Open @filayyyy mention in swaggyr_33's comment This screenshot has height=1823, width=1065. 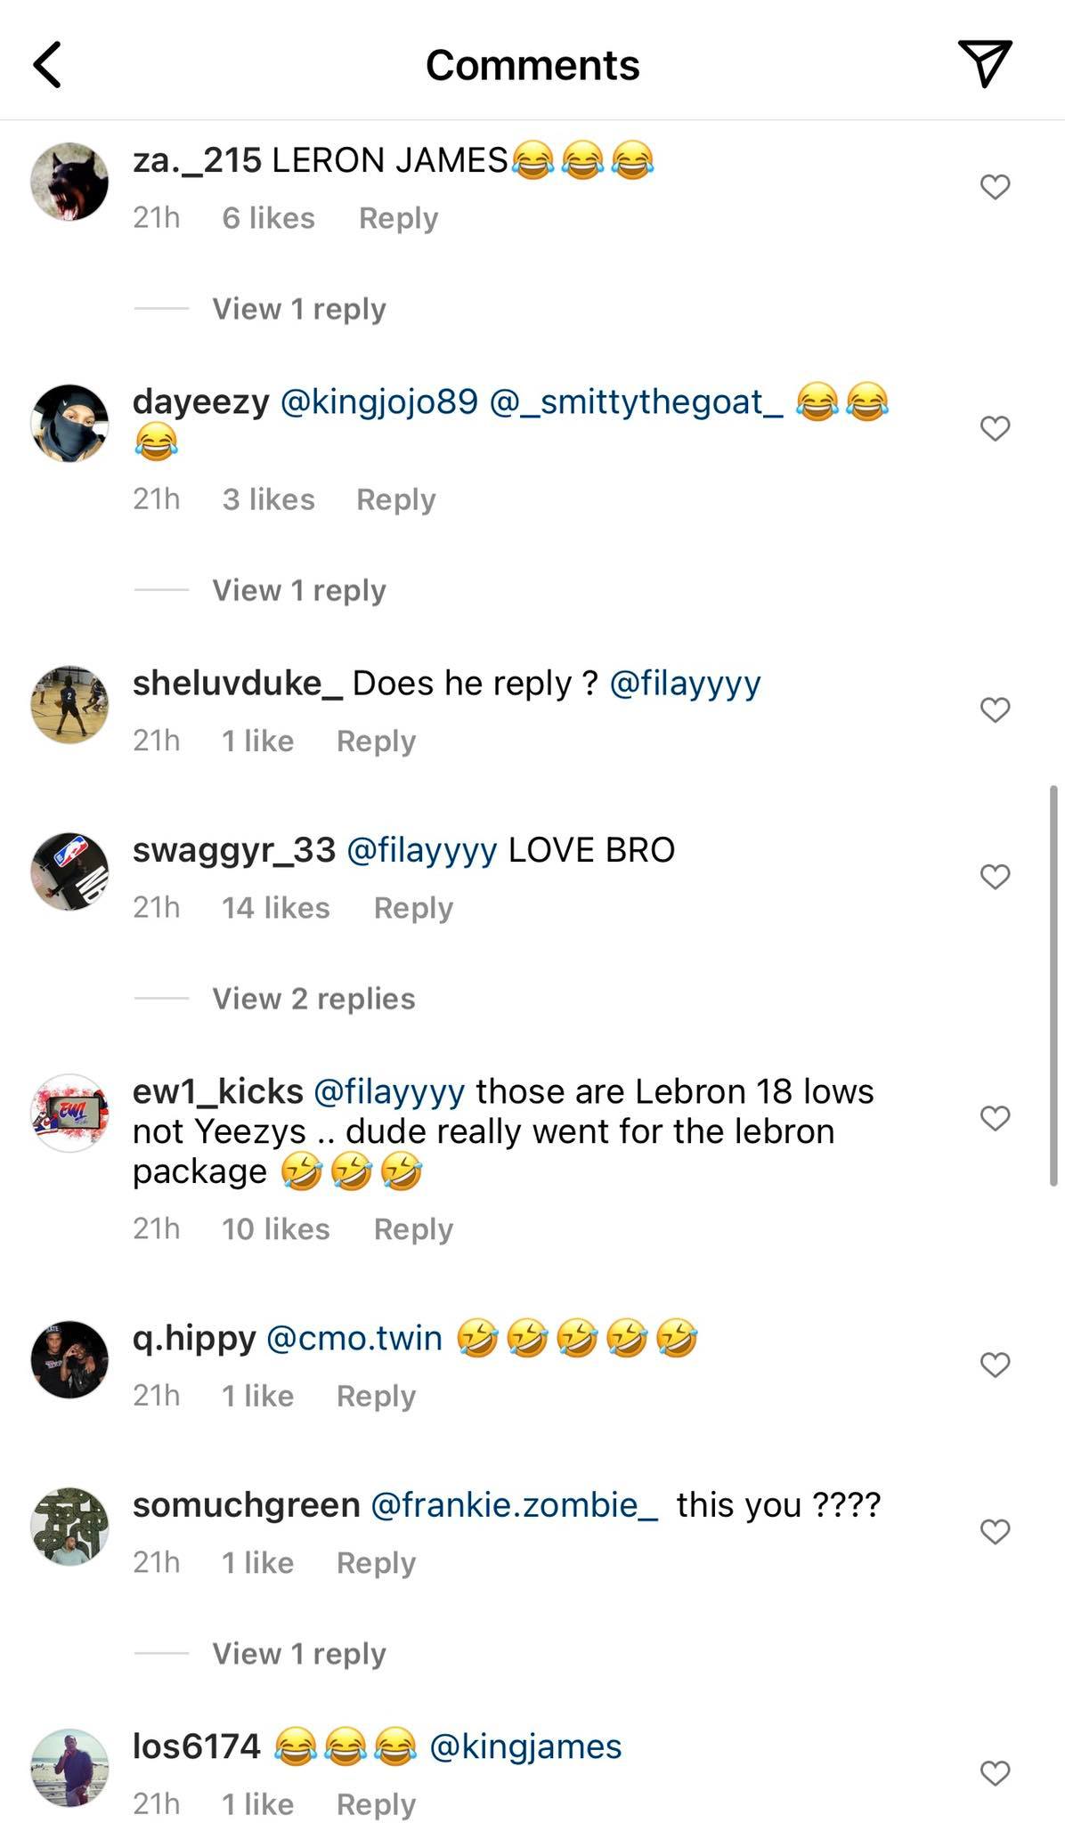[422, 851]
